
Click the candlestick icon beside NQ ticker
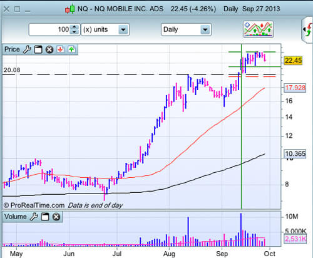pos(70,9)
